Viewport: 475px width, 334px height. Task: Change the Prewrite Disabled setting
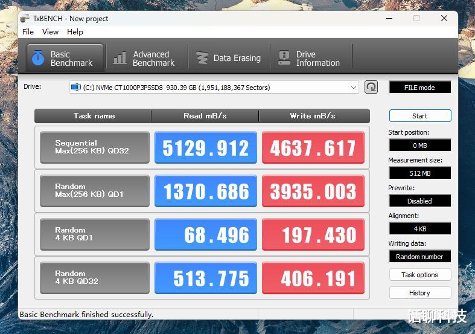tap(420, 201)
